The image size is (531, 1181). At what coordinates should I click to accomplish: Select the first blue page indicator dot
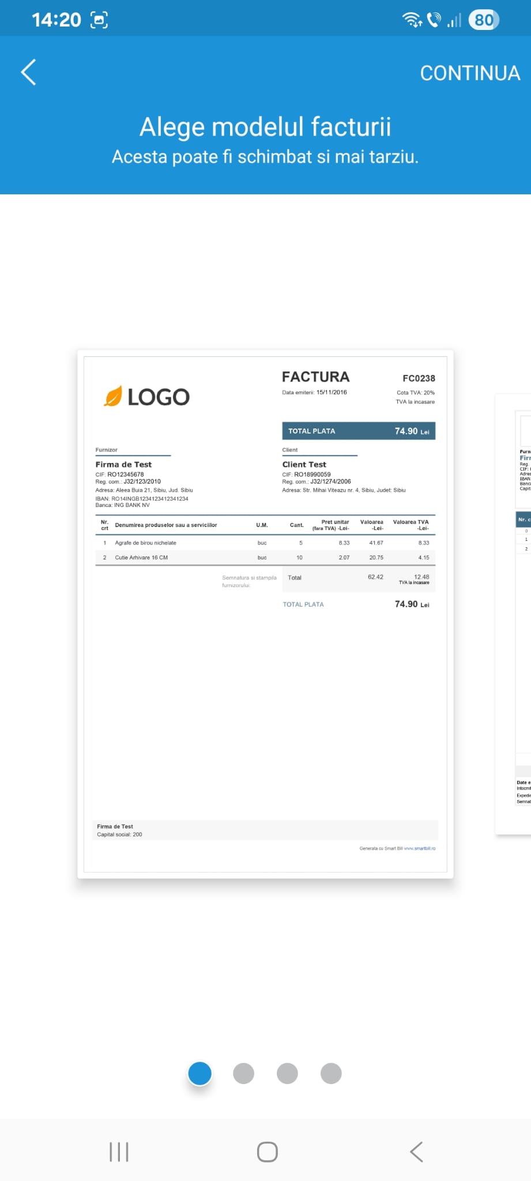[200, 1073]
